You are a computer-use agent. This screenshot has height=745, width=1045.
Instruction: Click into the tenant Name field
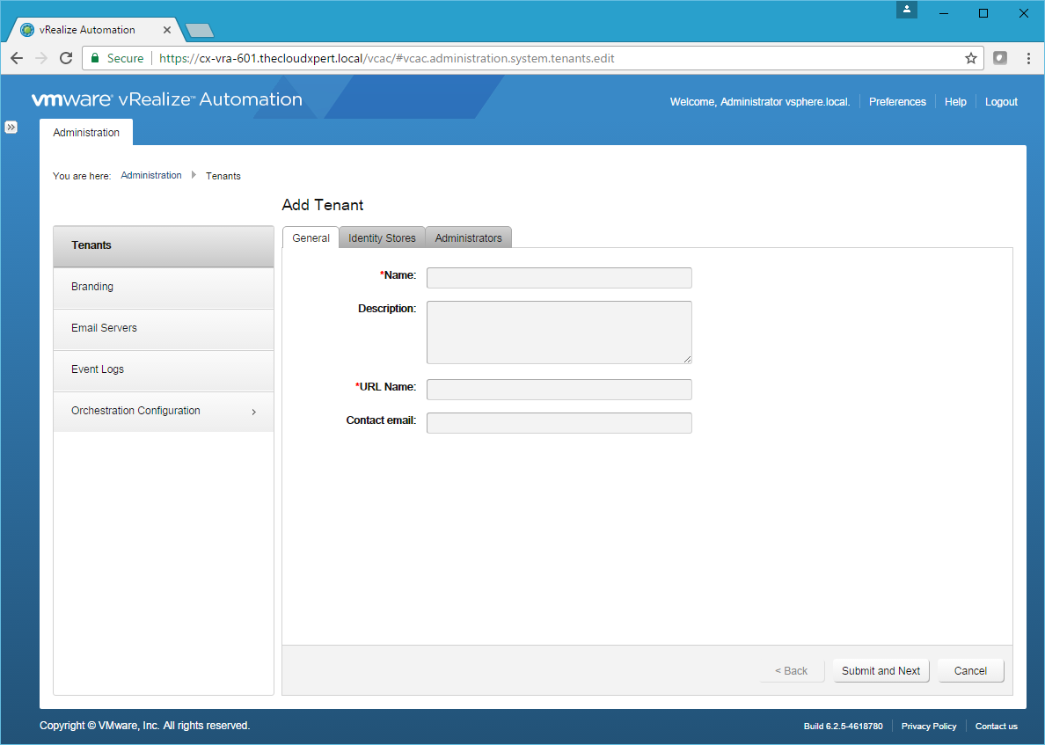point(559,278)
